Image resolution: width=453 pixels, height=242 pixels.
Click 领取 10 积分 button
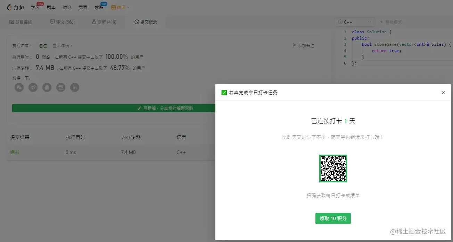pos(333,218)
